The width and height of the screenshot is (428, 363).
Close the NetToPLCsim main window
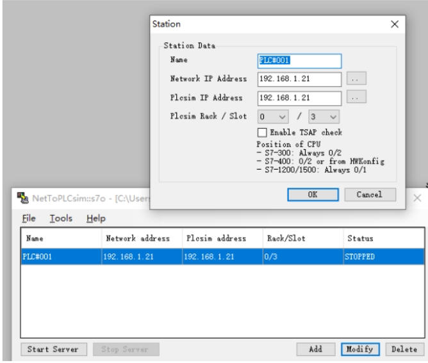pyautogui.click(x=417, y=198)
